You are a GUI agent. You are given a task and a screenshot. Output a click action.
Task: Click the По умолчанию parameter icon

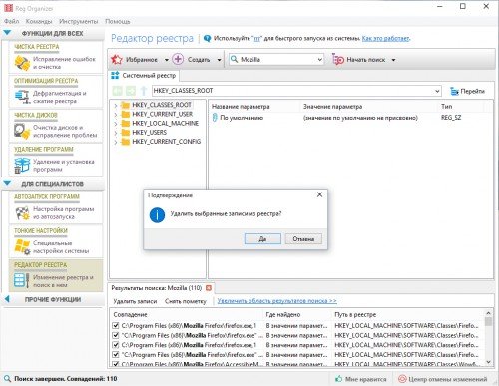(215, 118)
